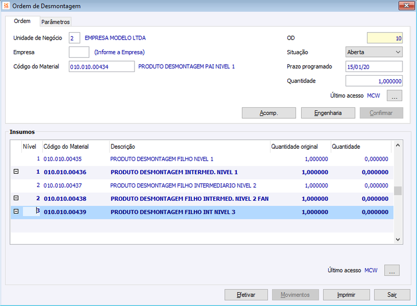Click the Unidade de Negócio field
The height and width of the screenshot is (306, 417).
tap(74, 38)
